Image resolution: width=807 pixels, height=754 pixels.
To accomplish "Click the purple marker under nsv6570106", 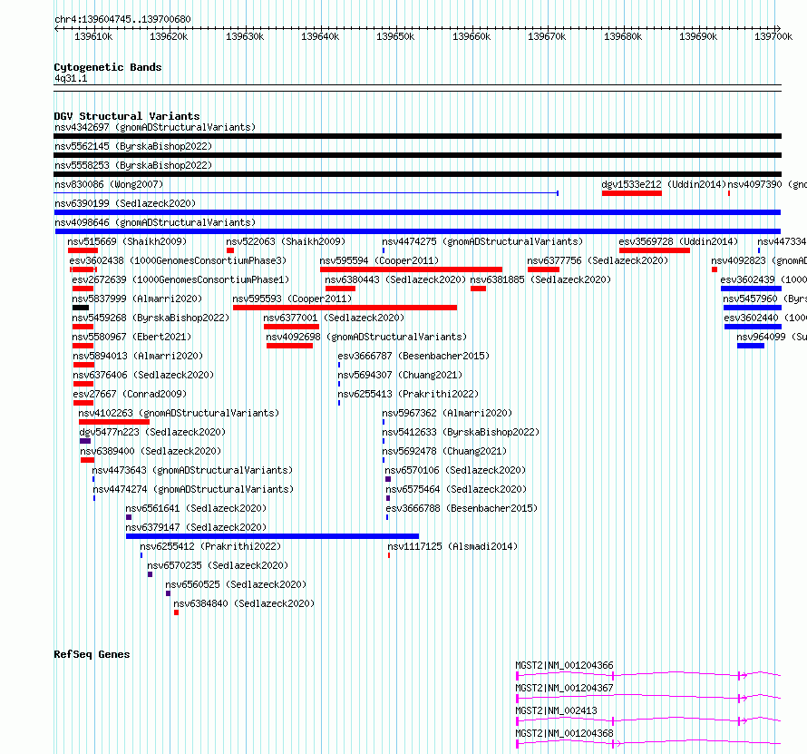I will click(x=388, y=479).
